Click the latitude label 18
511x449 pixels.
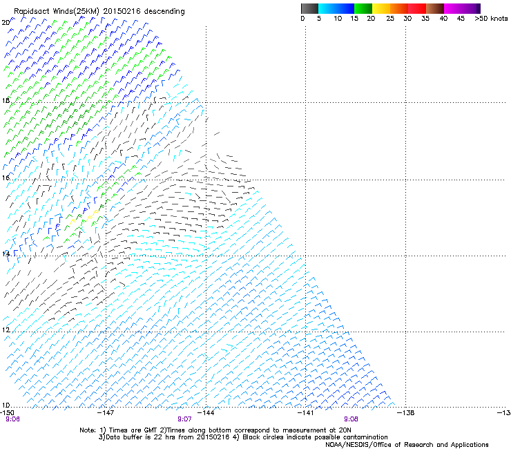click(6, 100)
